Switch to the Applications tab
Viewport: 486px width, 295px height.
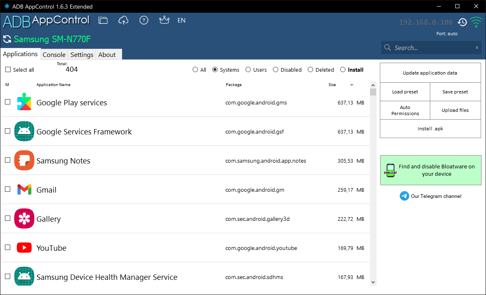pos(20,54)
